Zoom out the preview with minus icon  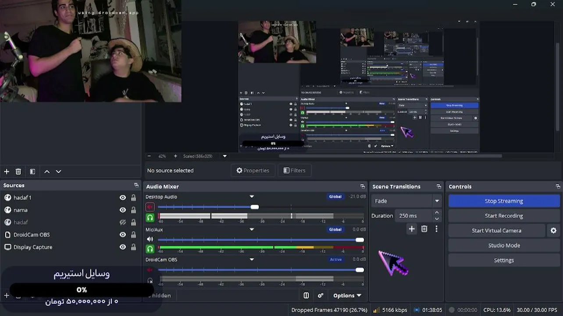click(149, 156)
